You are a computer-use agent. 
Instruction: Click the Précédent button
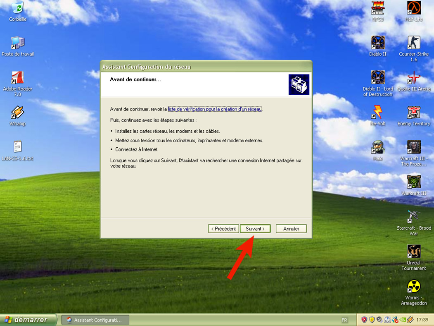coord(223,229)
